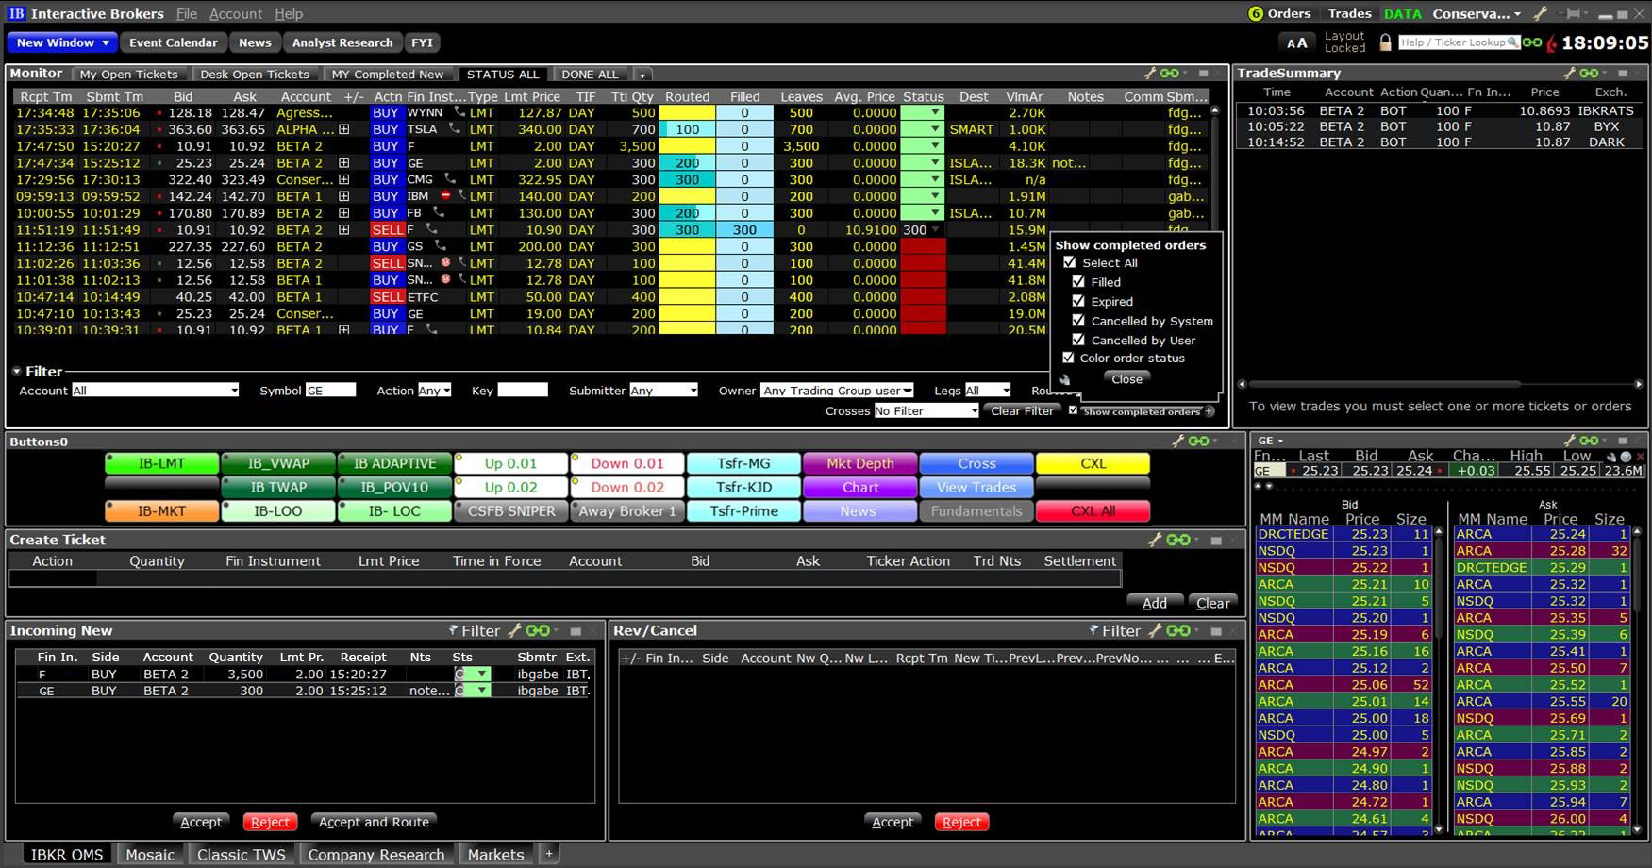Toggle Color order status checkbox
This screenshot has height=868, width=1652.
coord(1069,358)
